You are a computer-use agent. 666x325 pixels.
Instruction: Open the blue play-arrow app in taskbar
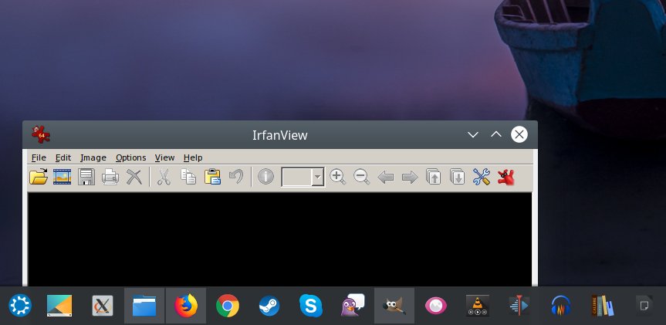(x=519, y=306)
